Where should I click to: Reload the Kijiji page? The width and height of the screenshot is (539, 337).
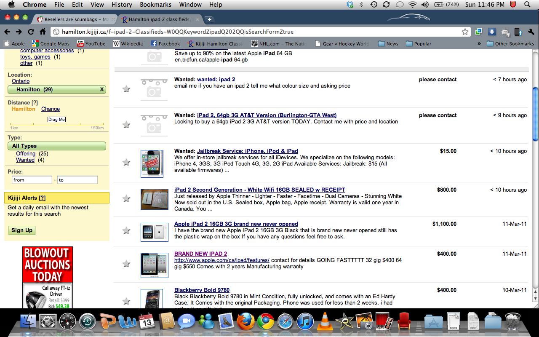point(31,32)
